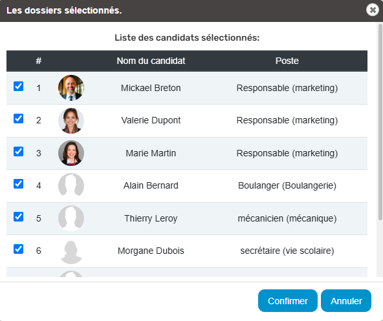The image size is (383, 321).
Task: Click Mickael Breton's profile photo
Action: coord(71,88)
